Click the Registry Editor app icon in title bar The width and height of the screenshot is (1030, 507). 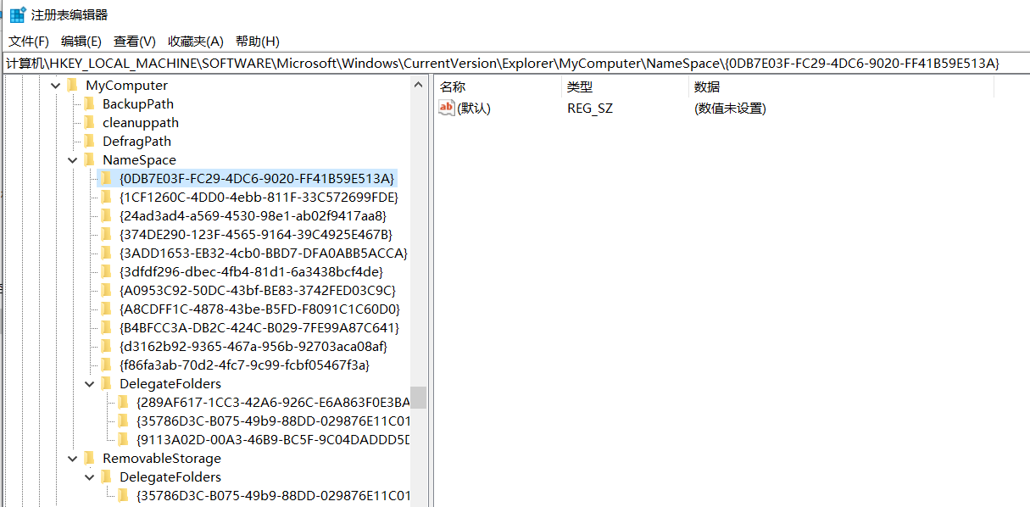17,14
